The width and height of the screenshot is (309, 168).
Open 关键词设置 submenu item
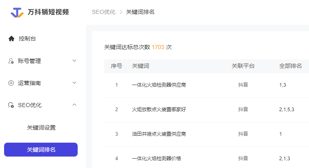tap(41, 128)
